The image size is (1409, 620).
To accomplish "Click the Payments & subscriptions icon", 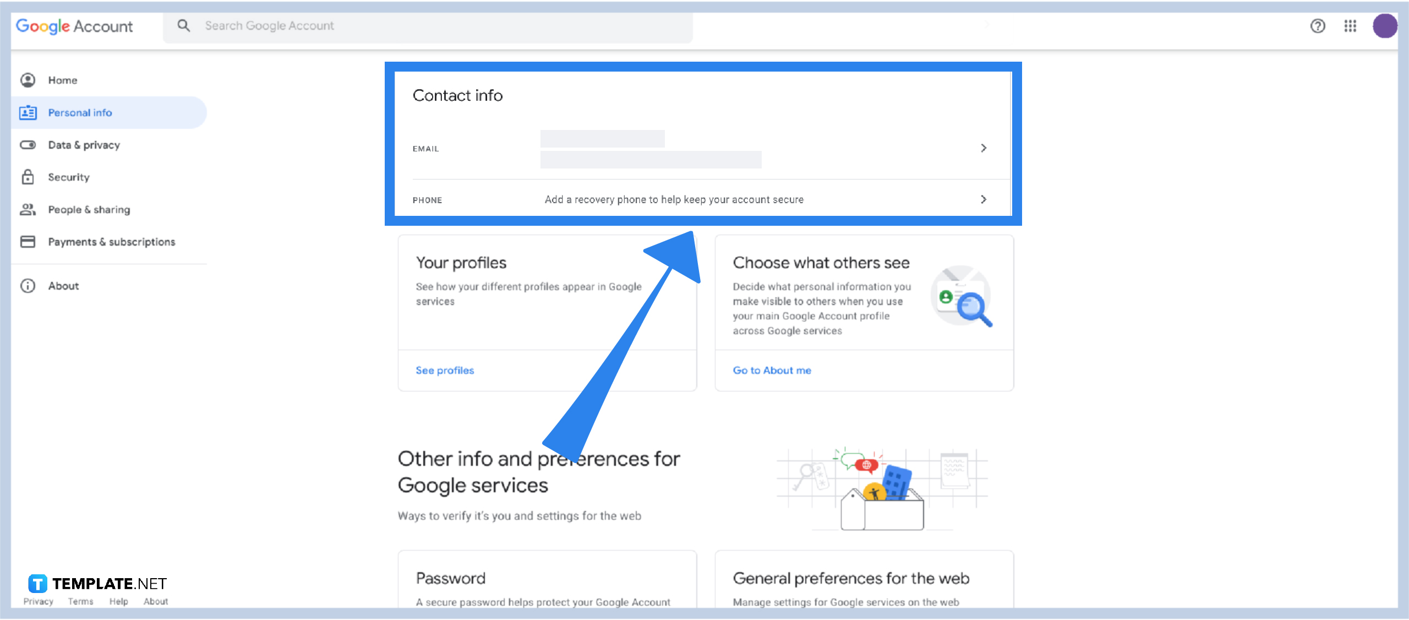I will click(28, 241).
